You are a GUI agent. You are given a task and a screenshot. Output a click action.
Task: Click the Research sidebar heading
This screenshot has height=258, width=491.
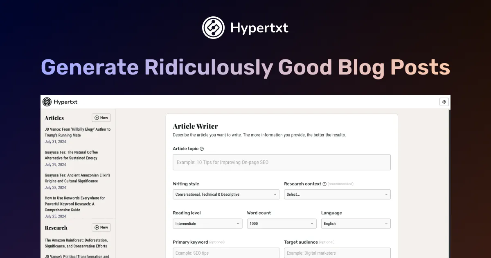[x=56, y=228]
